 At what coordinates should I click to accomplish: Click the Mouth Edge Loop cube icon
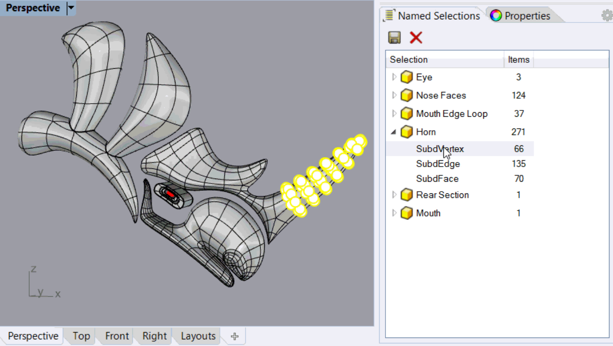[407, 114]
